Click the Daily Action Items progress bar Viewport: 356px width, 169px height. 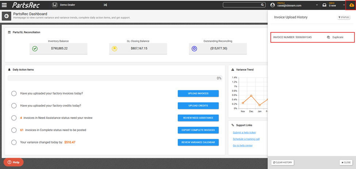coord(115,78)
